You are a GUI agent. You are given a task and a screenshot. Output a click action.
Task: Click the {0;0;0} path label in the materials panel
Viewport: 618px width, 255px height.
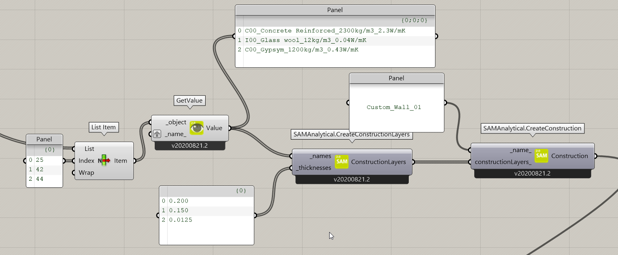[414, 20]
